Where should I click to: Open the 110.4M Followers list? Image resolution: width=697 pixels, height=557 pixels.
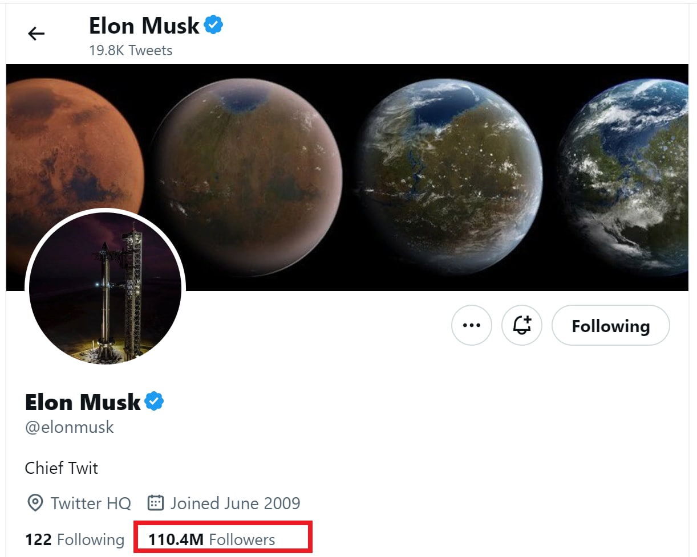pos(212,539)
